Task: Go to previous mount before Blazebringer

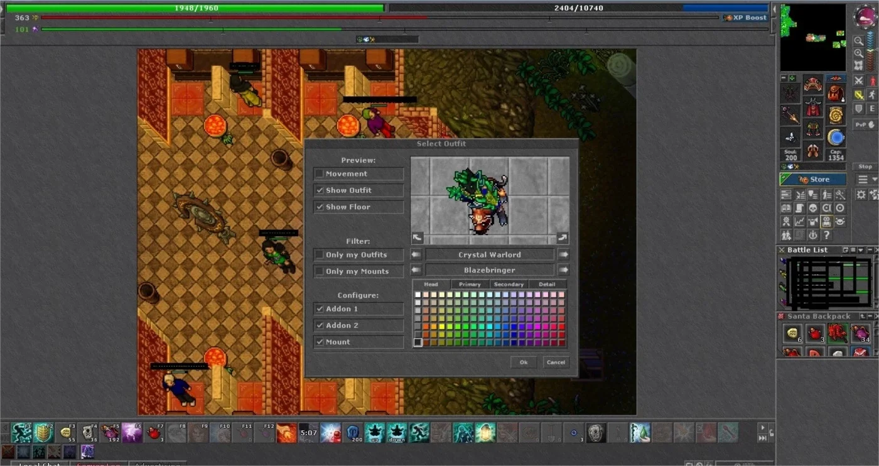Action: pyautogui.click(x=416, y=270)
